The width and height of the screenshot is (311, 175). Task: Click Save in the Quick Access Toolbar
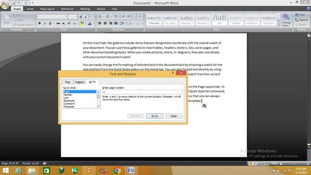(14, 3)
